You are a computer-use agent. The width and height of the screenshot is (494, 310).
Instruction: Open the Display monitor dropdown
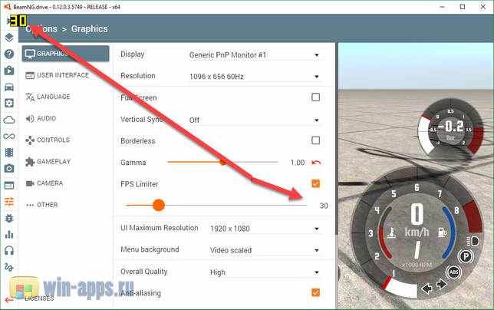click(x=255, y=54)
